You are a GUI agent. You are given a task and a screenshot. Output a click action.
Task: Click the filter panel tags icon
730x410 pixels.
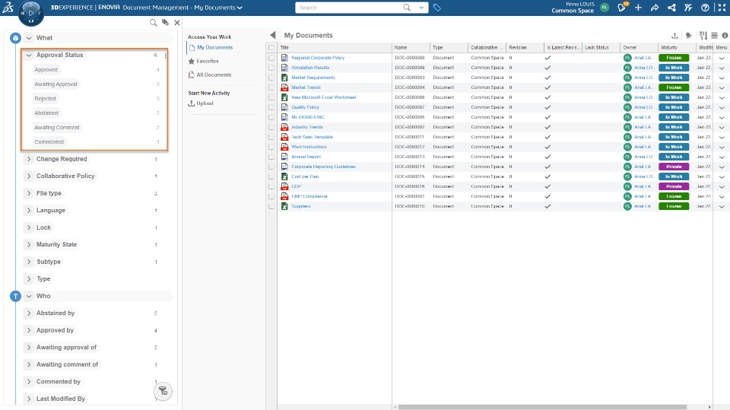point(165,22)
